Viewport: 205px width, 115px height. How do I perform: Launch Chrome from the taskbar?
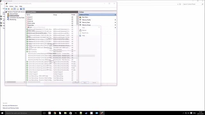click(x=55, y=113)
